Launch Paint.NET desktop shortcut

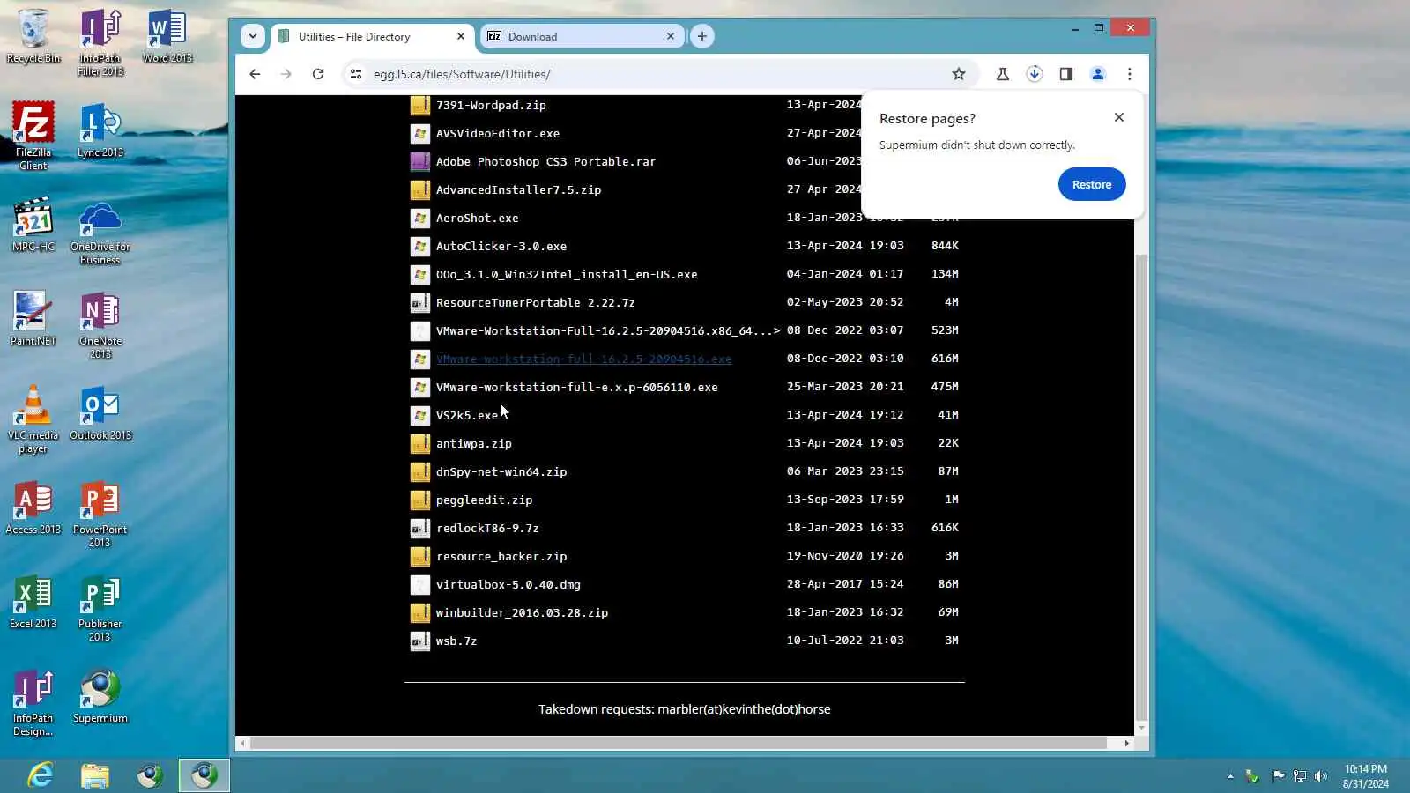[x=33, y=319]
